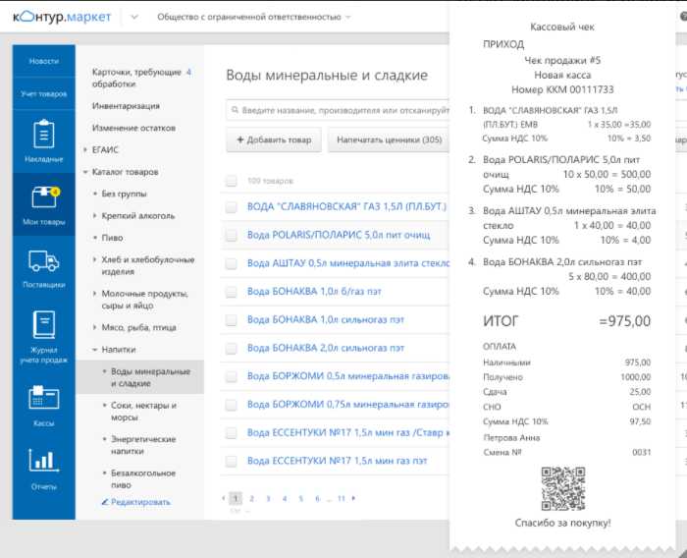The image size is (687, 558).
Task: Click the Номер ККМ 00111733 line
Action: pos(562,89)
